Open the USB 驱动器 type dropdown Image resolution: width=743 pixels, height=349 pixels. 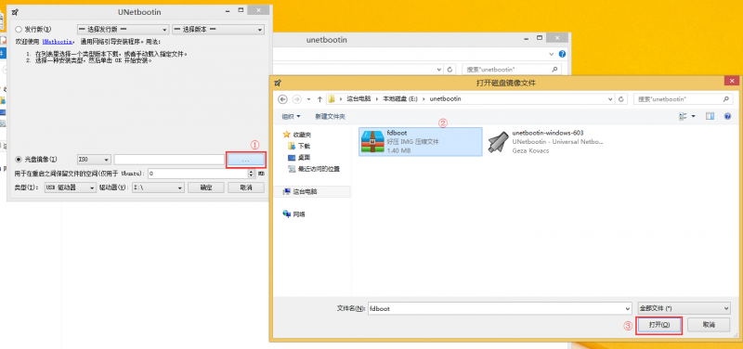click(70, 187)
